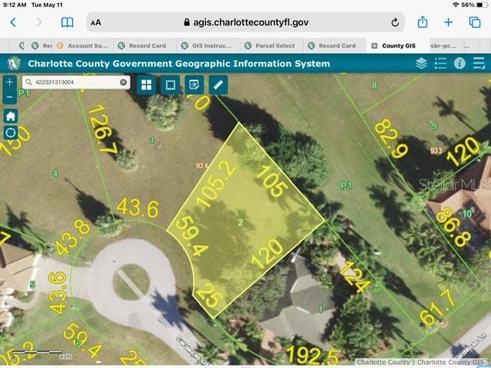Open Safari share sheet button
The image size is (491, 368).
click(423, 22)
